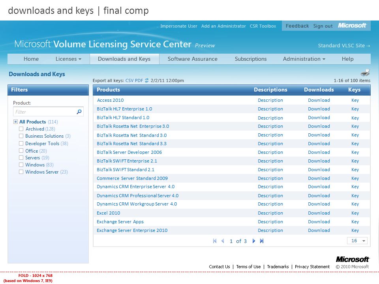Click Download for Excel 2010
Image resolution: width=379 pixels, height=284 pixels.
pos(319,213)
